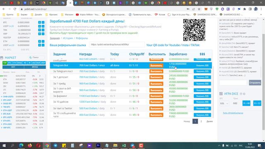Viewport: 265px width, 149px height.
Task: Open the Рефералы tab link
Action: click(82, 38)
